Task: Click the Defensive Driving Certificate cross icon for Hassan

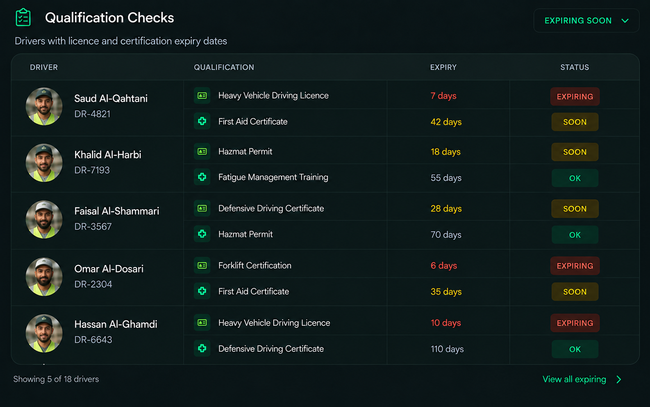Action: click(202, 348)
